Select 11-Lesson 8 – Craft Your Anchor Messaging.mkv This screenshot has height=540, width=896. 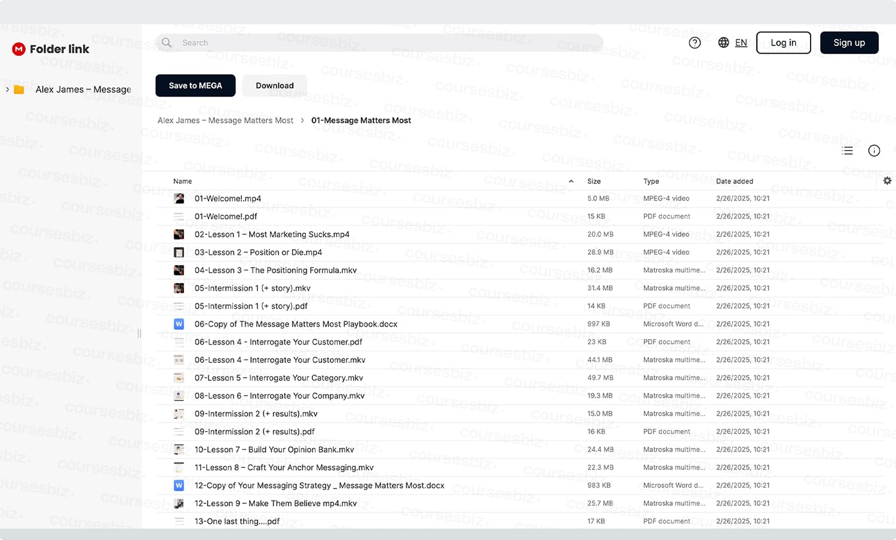point(284,467)
